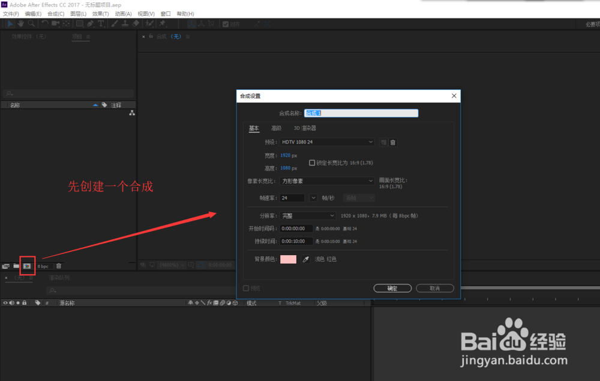Screen dimensions: 600x381
Task: Toggle the 预览 checkbox in dialog
Action: pyautogui.click(x=246, y=288)
